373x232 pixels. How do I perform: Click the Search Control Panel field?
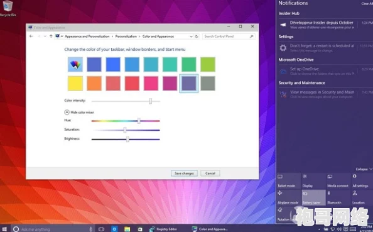pyautogui.click(x=229, y=36)
